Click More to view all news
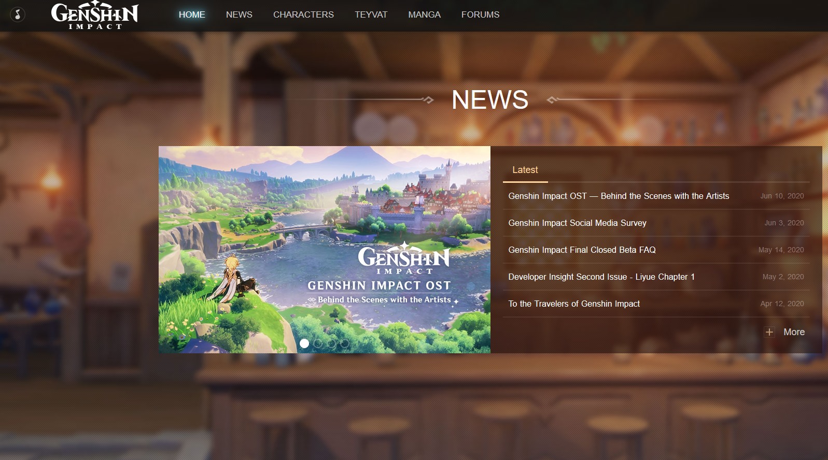The image size is (828, 460). point(794,332)
